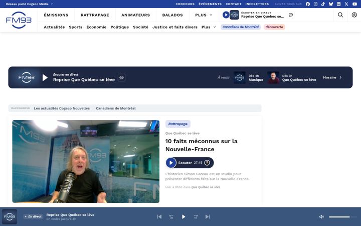Screen dimensions: 361x226
Task: Mute audio with the speaker icon
Action: 321,217
